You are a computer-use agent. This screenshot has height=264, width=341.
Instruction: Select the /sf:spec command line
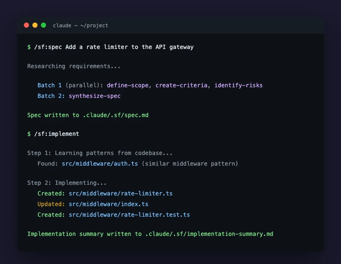(x=111, y=47)
